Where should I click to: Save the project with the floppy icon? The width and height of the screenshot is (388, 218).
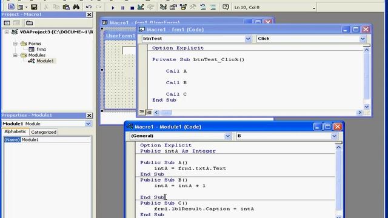[x=34, y=7]
